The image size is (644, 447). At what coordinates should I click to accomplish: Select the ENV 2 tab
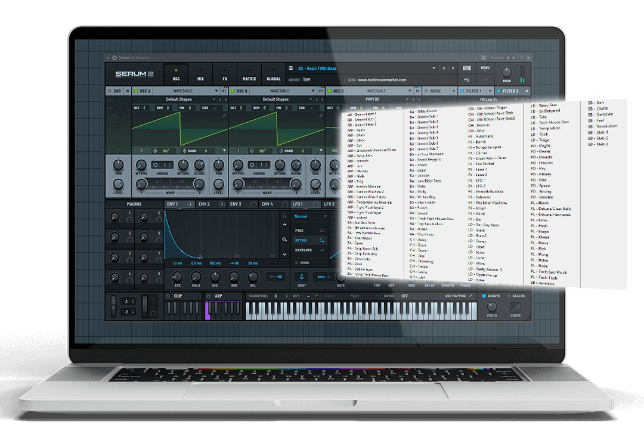click(207, 204)
